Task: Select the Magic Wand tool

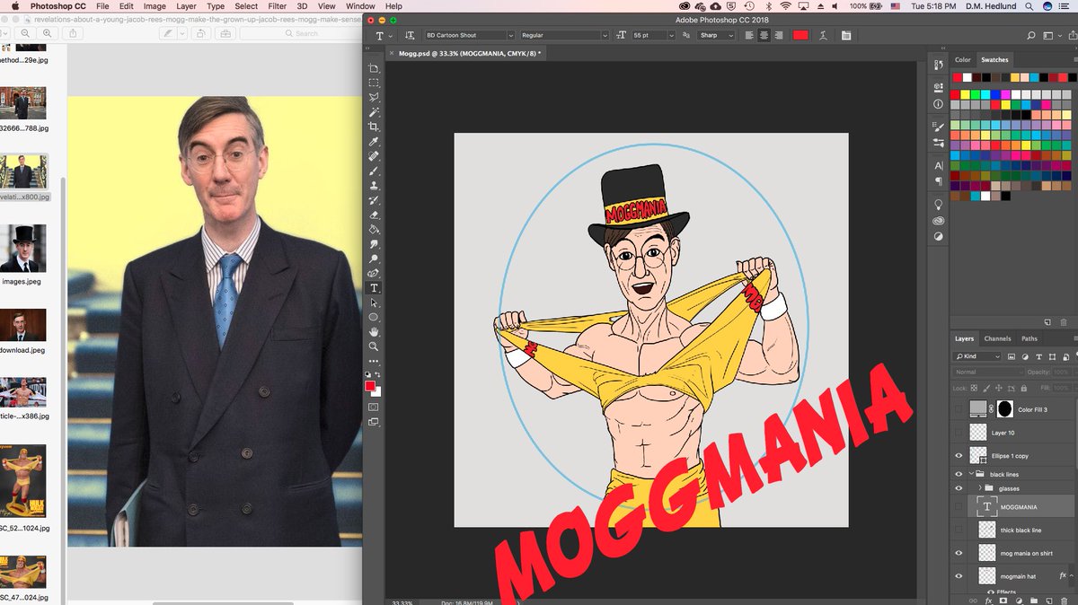Action: [374, 112]
